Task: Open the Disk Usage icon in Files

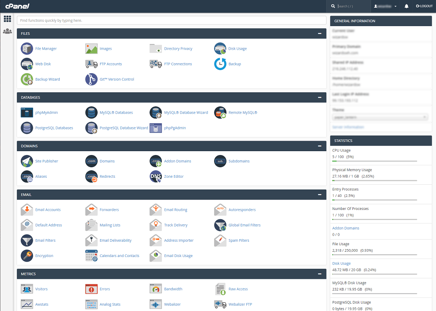Action: (x=220, y=49)
